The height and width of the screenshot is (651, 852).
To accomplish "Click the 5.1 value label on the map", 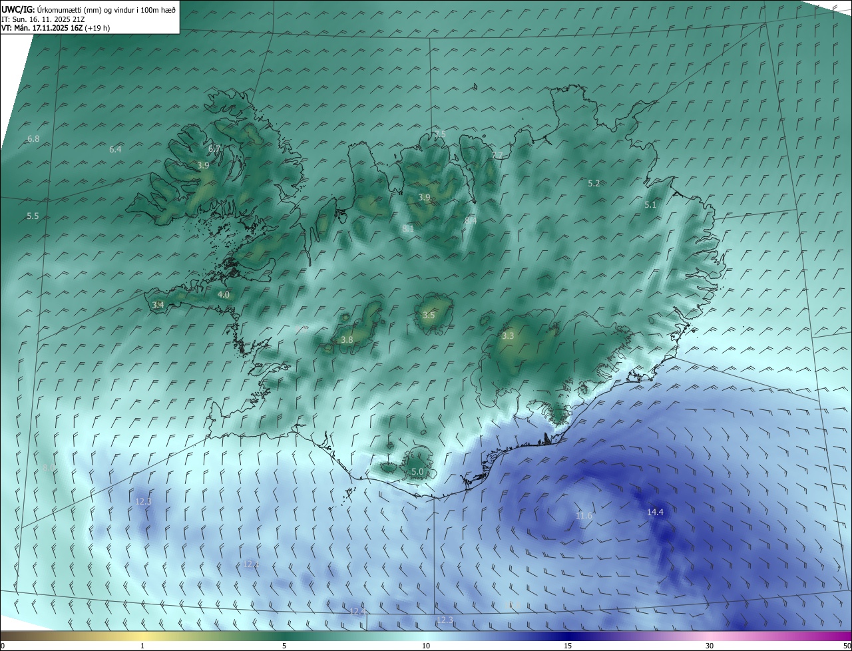I will (650, 205).
